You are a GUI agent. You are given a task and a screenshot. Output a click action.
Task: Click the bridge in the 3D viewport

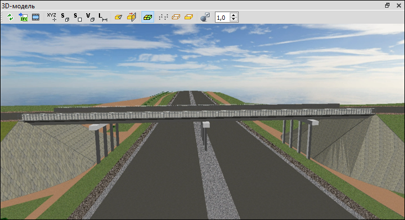[198, 114]
